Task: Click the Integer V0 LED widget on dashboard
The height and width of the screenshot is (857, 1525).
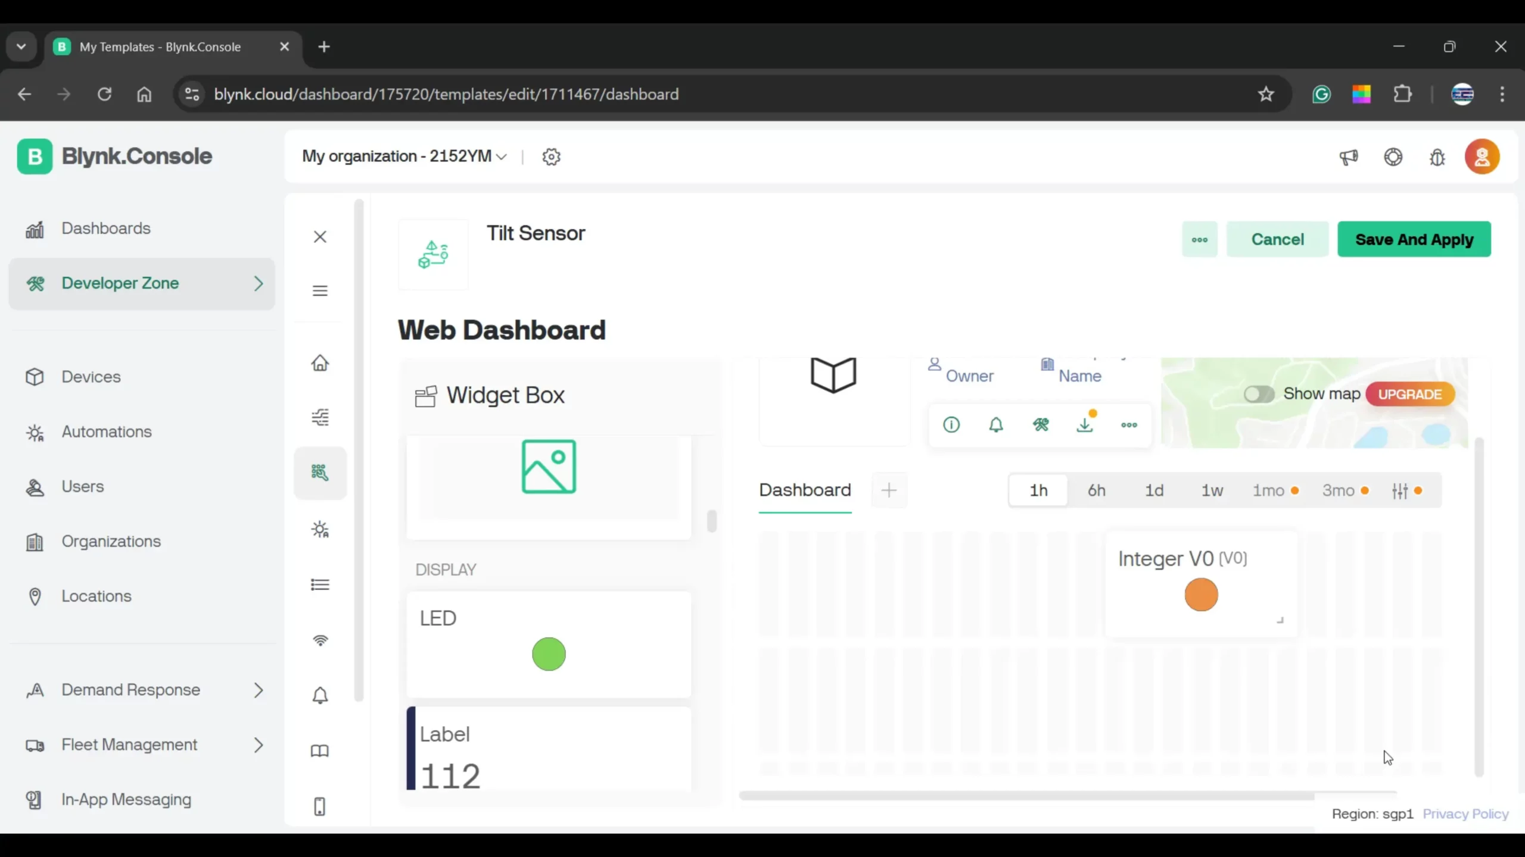Action: tap(1201, 584)
